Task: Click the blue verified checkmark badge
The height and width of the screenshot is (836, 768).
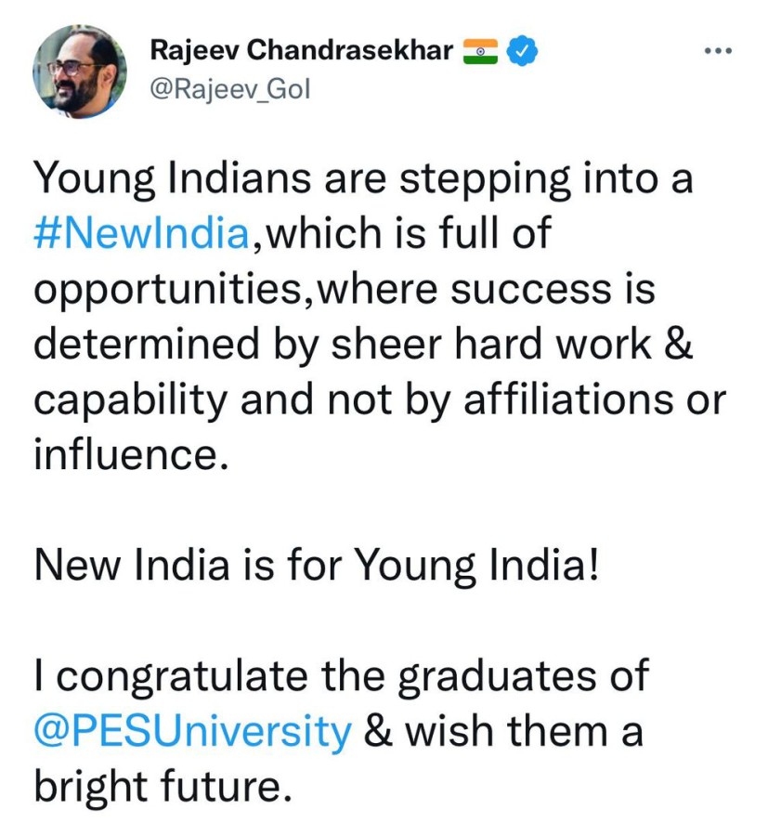Action: pyautogui.click(x=524, y=50)
